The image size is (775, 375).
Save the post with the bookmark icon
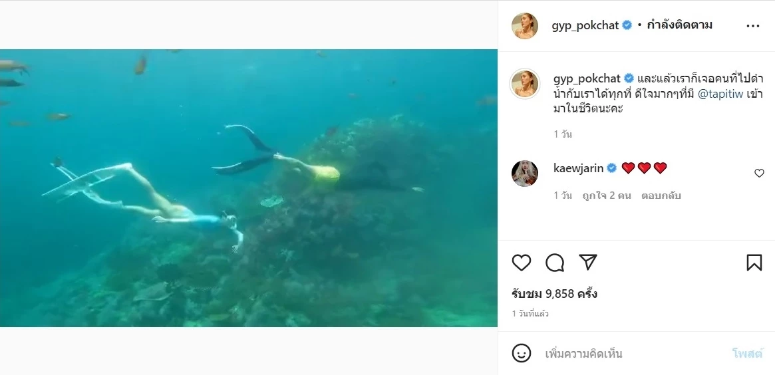754,263
